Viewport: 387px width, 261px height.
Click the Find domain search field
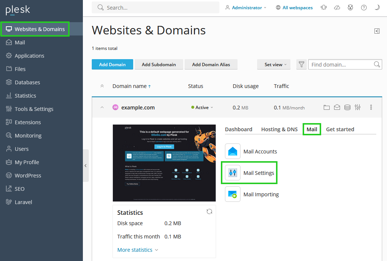340,64
